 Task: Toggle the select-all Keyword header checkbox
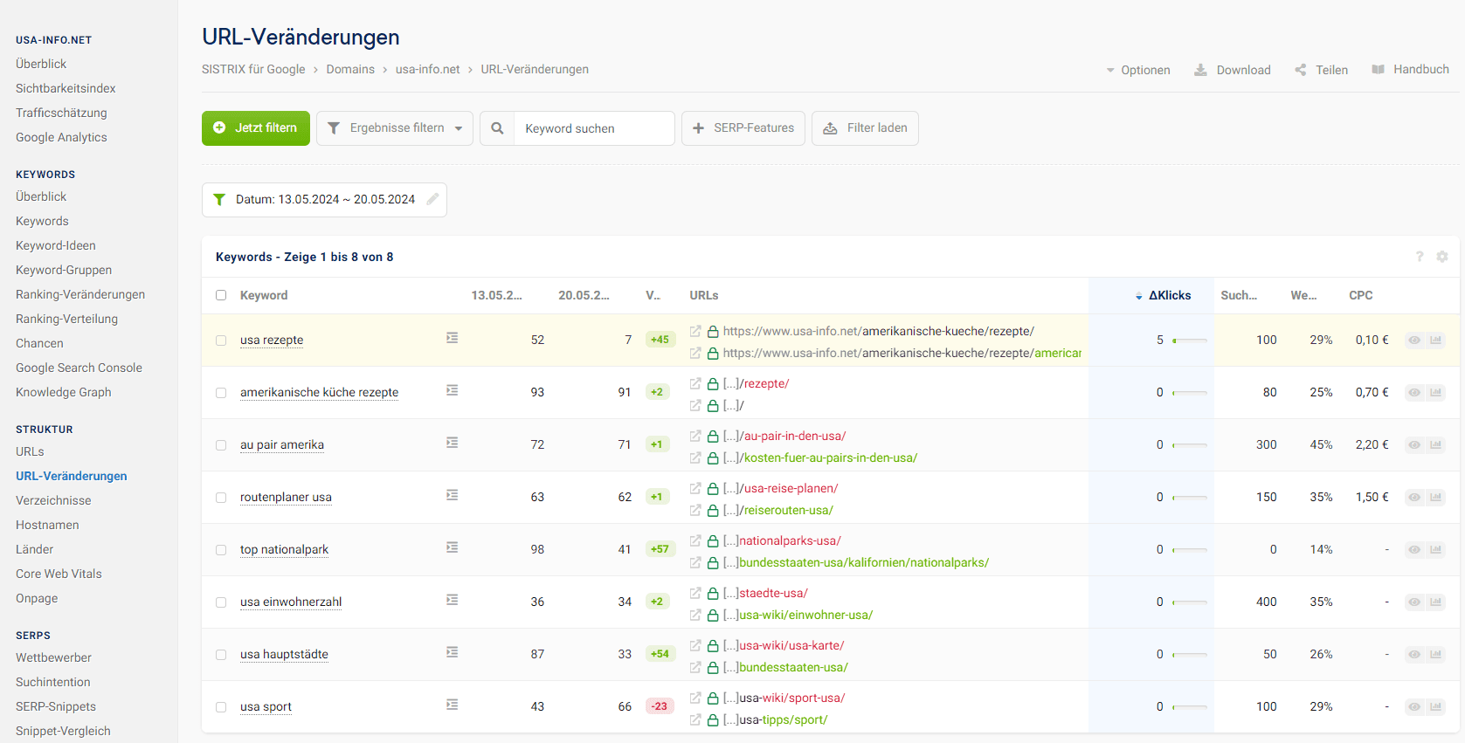click(x=221, y=295)
